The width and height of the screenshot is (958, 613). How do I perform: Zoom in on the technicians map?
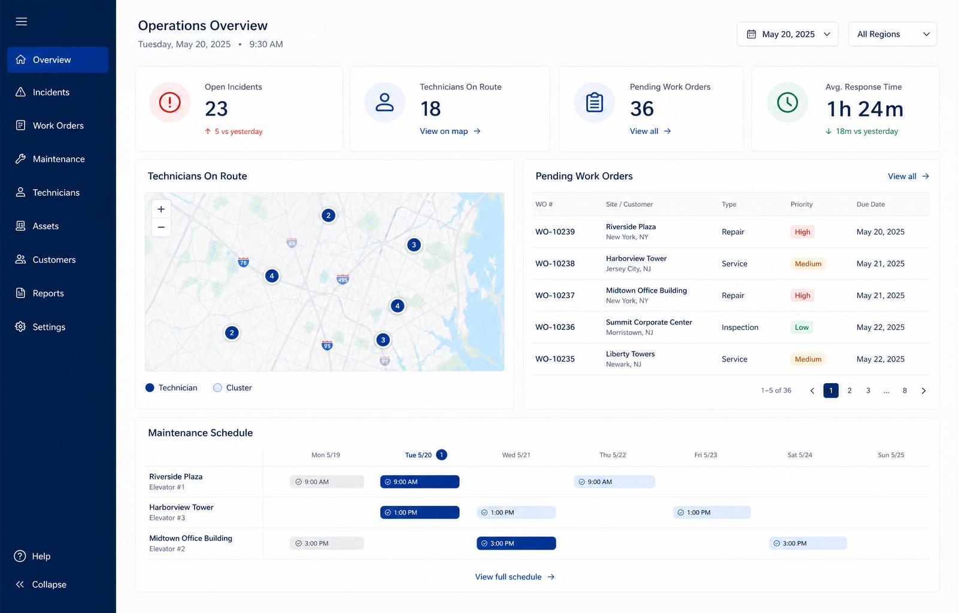pos(161,209)
